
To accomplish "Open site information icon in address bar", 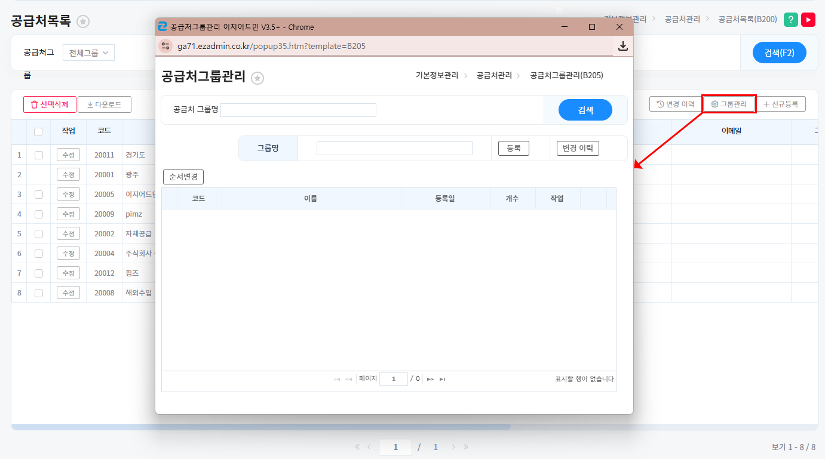I will tap(166, 46).
